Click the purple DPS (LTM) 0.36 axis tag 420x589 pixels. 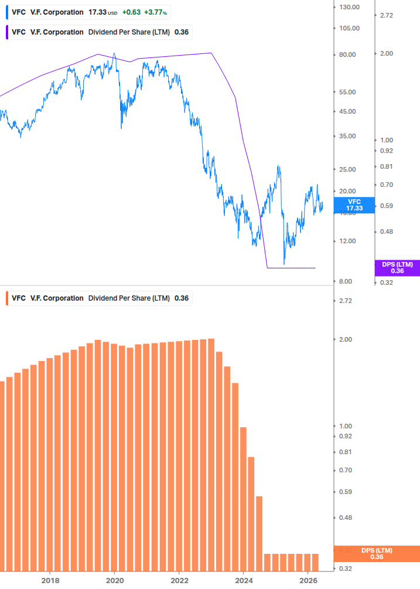[397, 268]
